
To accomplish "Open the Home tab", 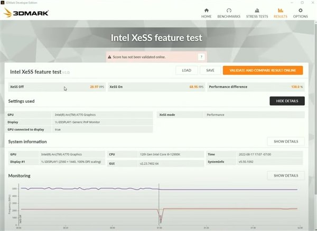I will tap(206, 13).
